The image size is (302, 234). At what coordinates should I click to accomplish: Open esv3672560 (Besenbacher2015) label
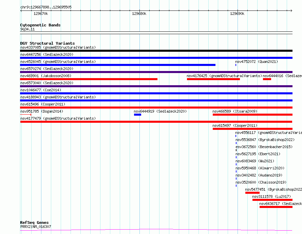click(x=264, y=147)
